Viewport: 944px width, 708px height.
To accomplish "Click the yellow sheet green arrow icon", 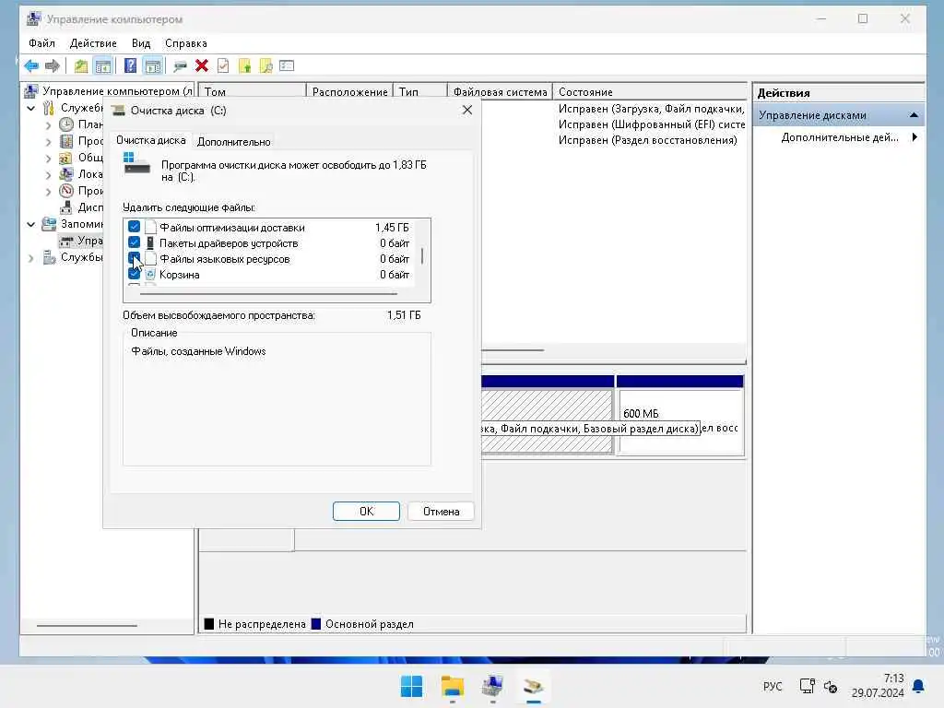I will [244, 65].
